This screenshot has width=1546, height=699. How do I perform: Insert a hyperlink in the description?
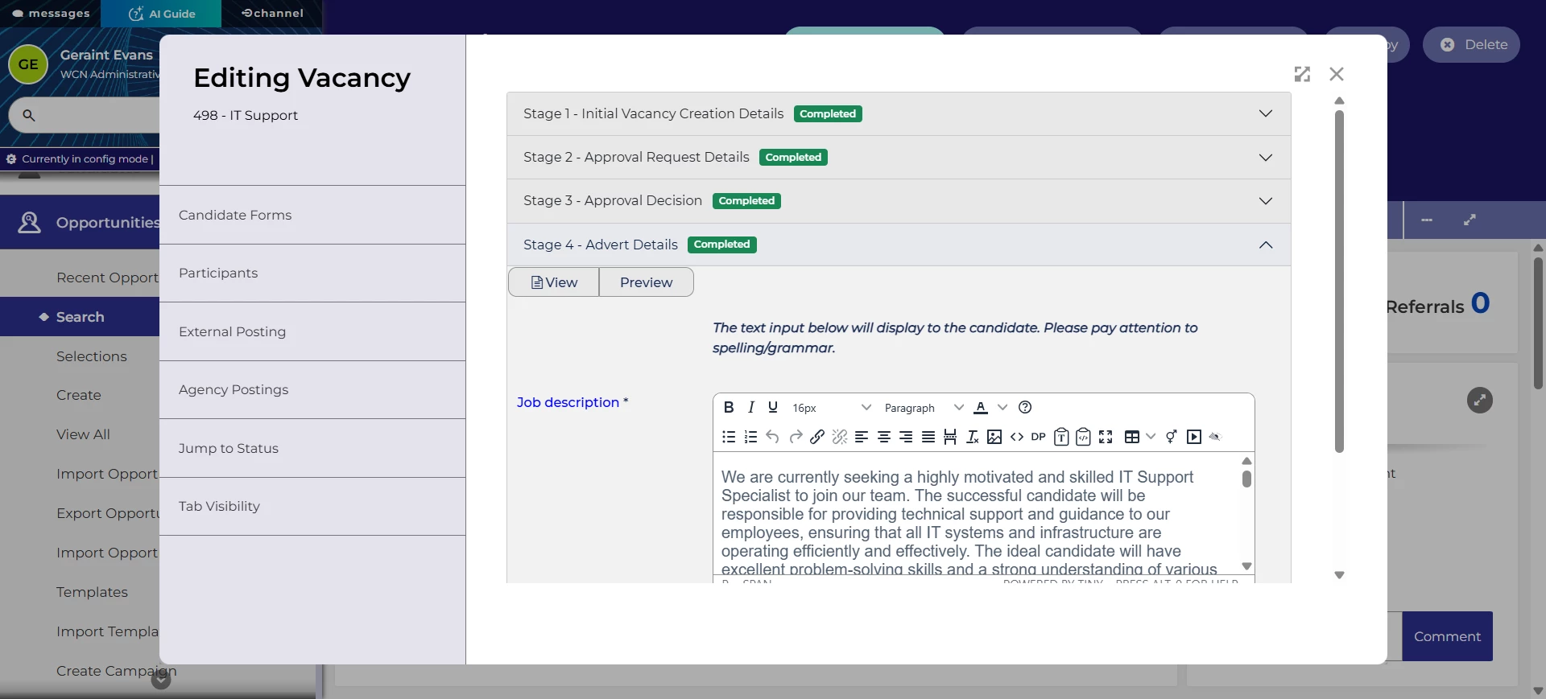pyautogui.click(x=817, y=437)
